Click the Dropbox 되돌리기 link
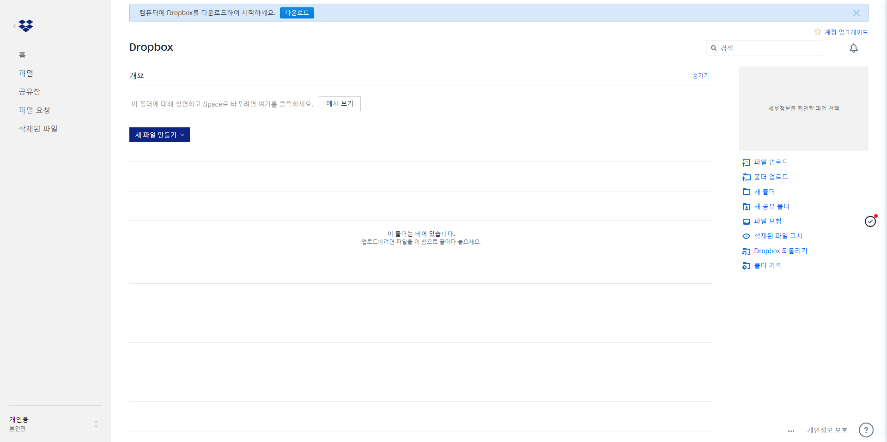This screenshot has height=442, width=887. tap(781, 251)
